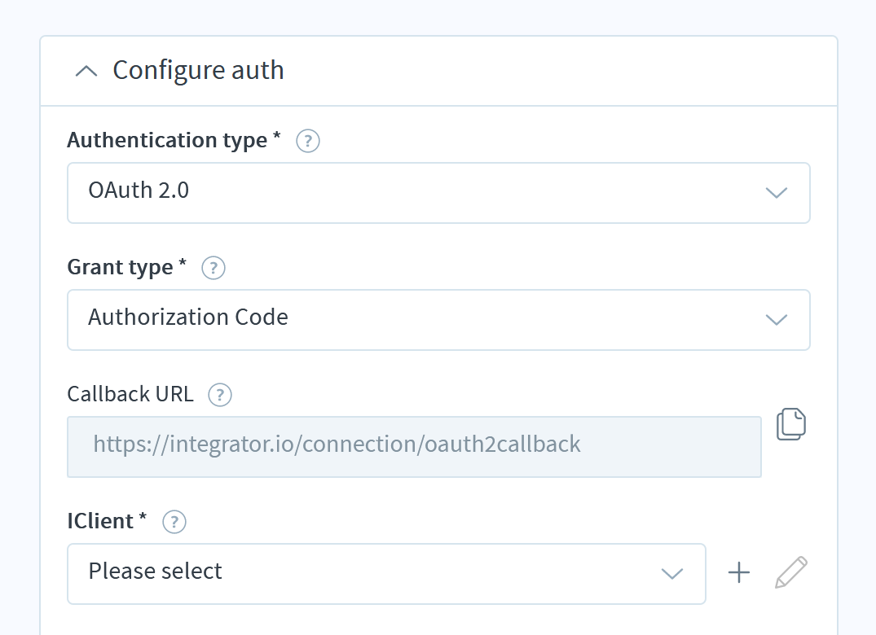The image size is (876, 635).
Task: Add a new IClient with the plus icon
Action: pos(738,572)
